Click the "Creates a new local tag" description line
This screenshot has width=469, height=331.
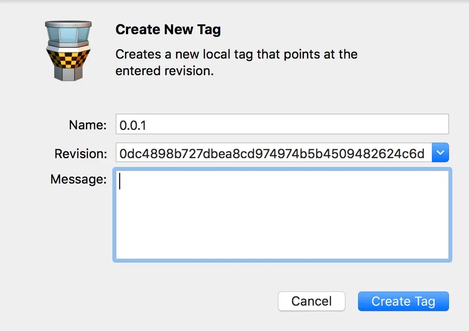tap(236, 54)
